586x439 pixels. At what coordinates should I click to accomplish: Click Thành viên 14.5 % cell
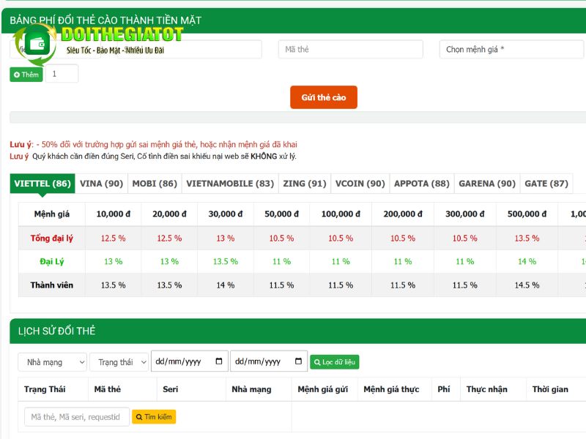(527, 285)
